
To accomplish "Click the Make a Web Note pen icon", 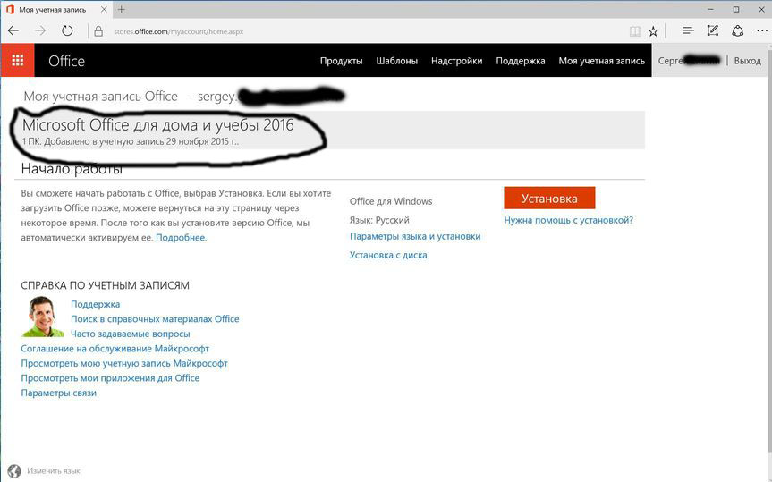I will (712, 30).
